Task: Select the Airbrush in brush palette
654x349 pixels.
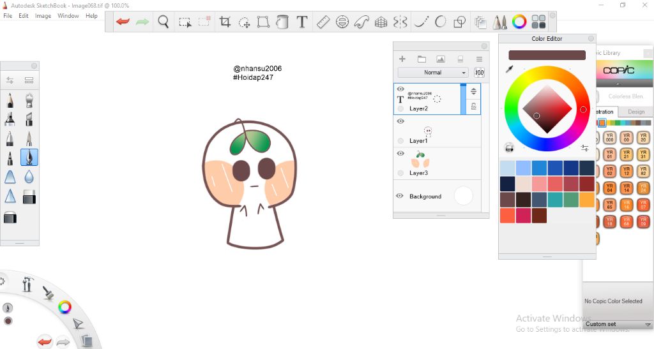Action: (29, 100)
